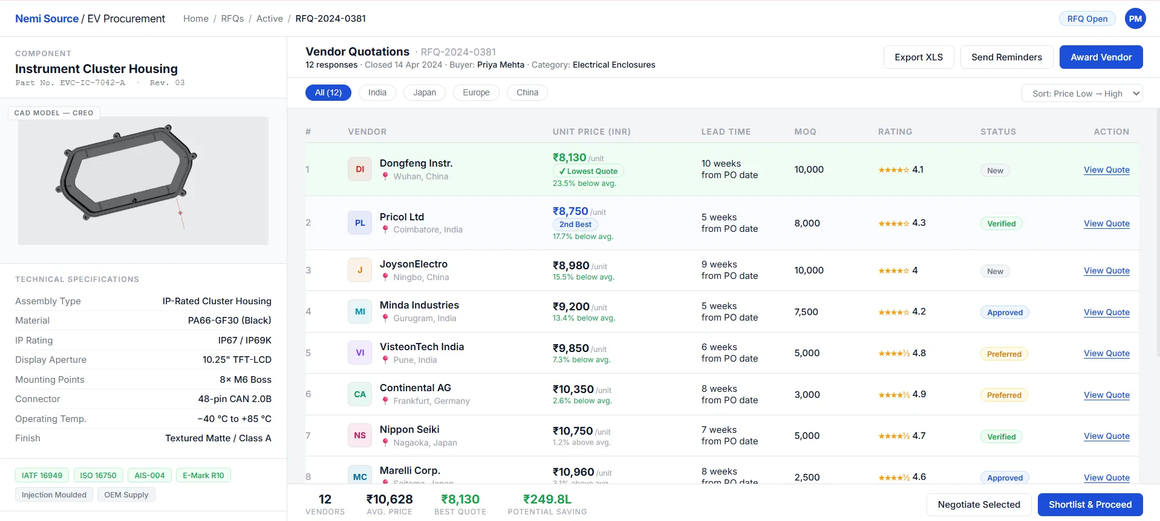The height and width of the screenshot is (521, 1160).
Task: View Quote for Continental AG
Action: click(x=1106, y=395)
